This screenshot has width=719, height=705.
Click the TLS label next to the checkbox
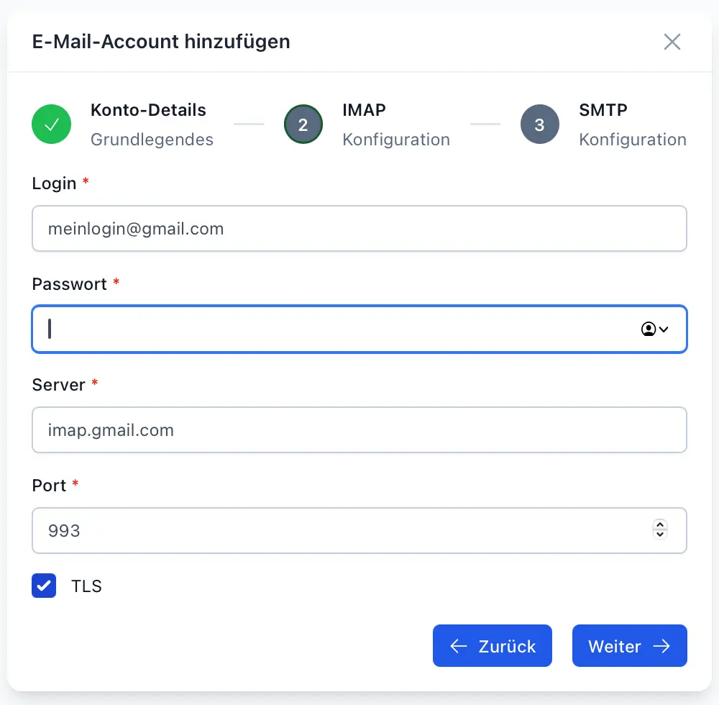tap(87, 586)
